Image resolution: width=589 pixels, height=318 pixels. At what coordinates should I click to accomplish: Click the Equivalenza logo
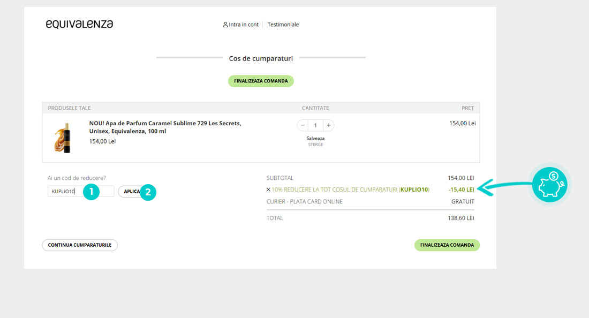point(79,24)
